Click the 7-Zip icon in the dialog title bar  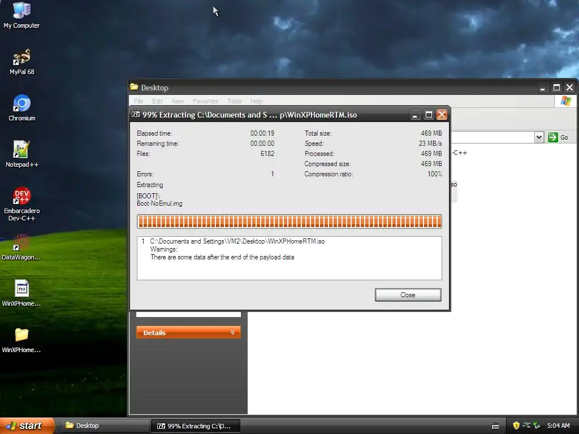click(x=136, y=114)
